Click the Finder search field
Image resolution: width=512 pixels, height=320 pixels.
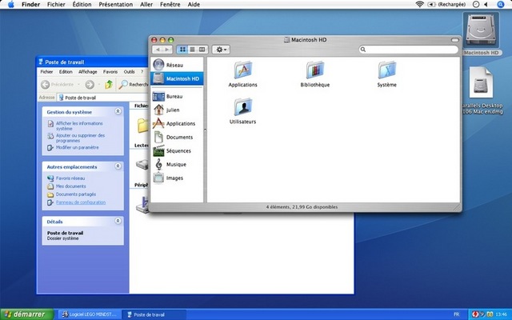[x=408, y=50]
